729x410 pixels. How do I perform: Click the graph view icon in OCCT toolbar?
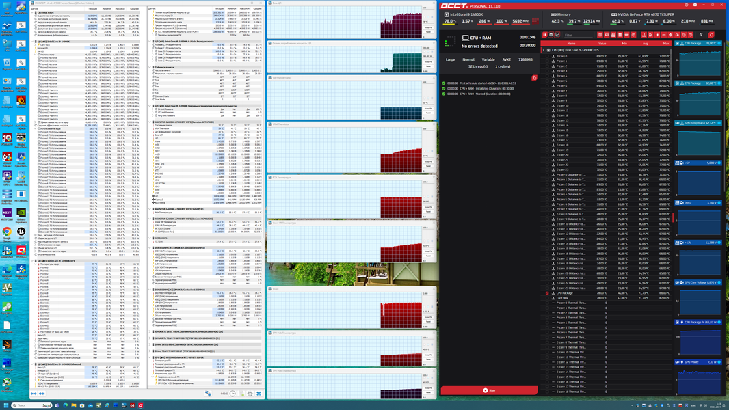tap(557, 35)
